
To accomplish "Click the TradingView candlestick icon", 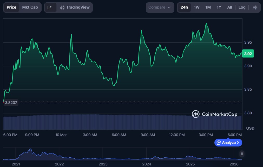I will [62, 7].
